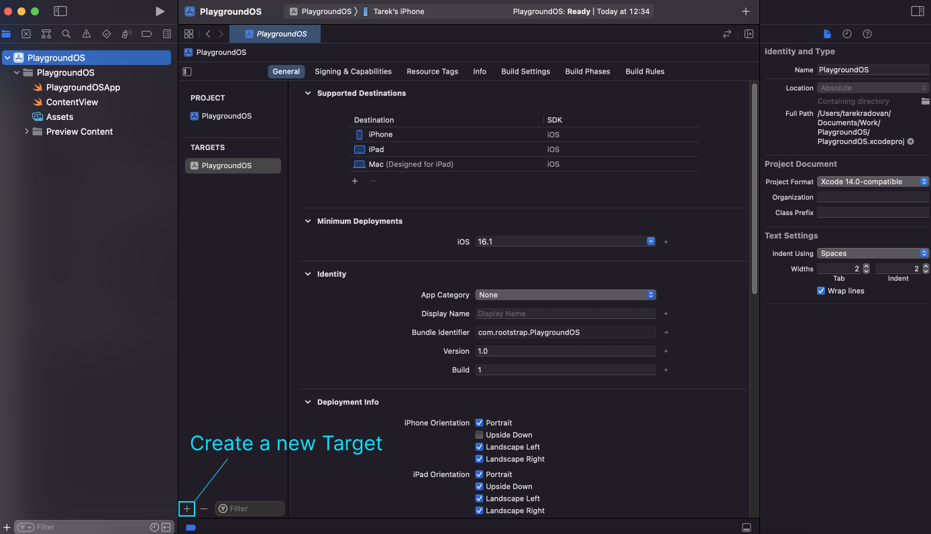Run the project with the play button
Viewport: 931px width, 534px height.
tap(160, 11)
